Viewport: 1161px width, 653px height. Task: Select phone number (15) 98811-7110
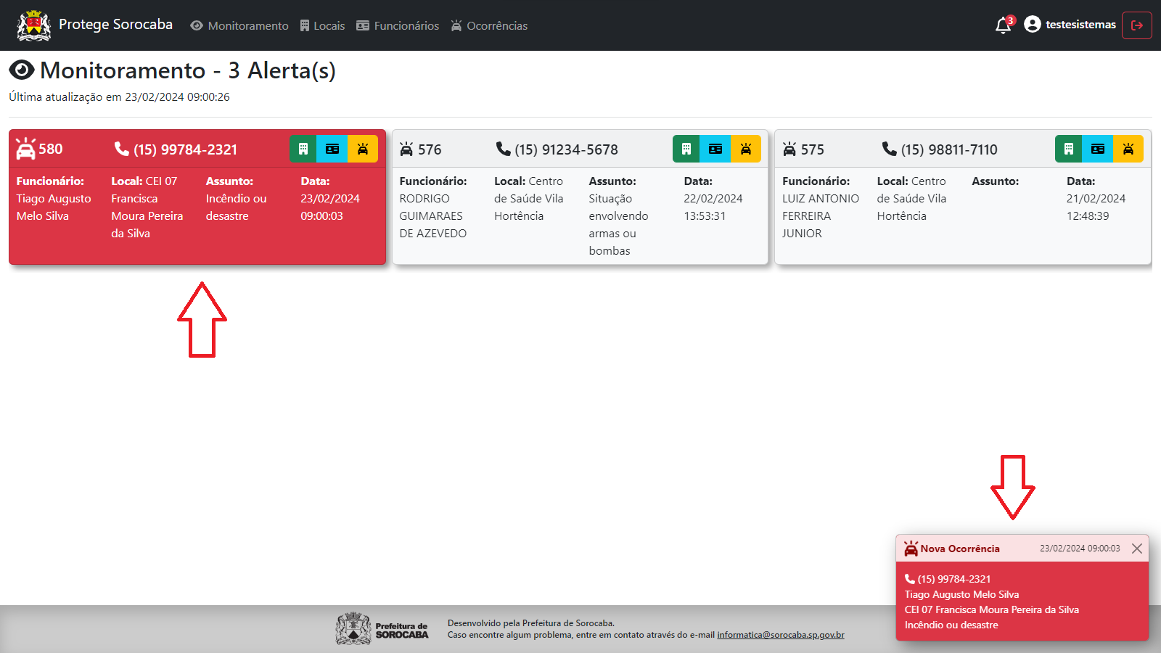tap(949, 149)
